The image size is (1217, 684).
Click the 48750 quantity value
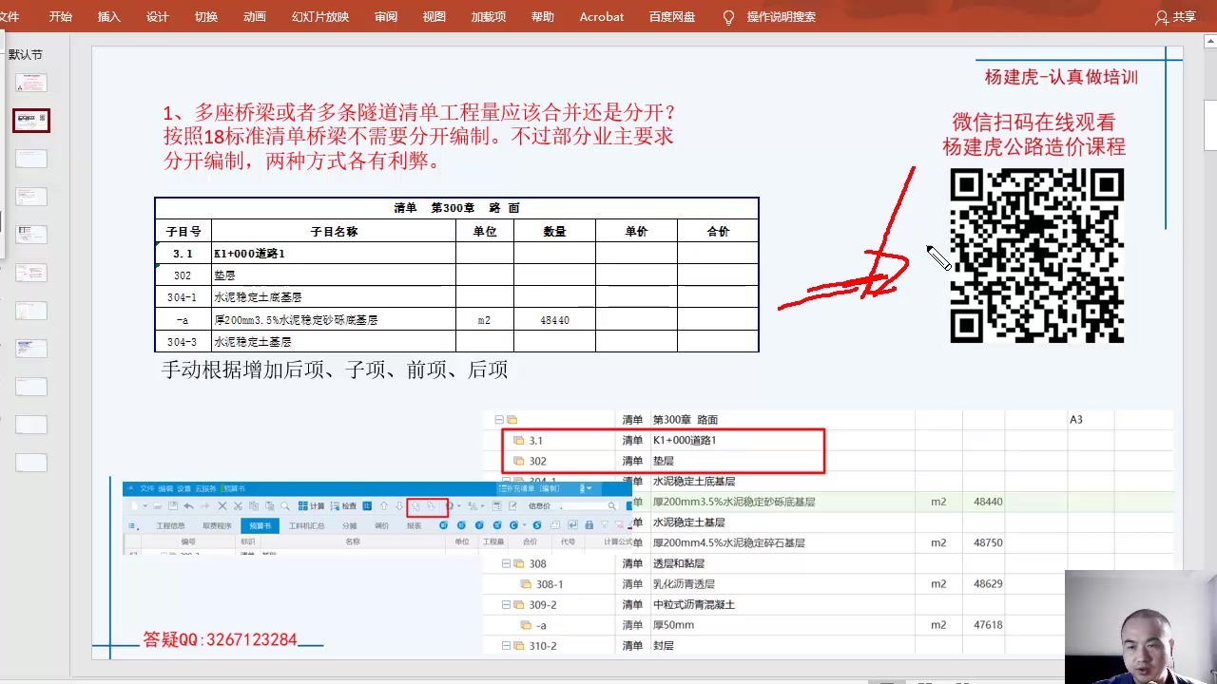click(988, 542)
